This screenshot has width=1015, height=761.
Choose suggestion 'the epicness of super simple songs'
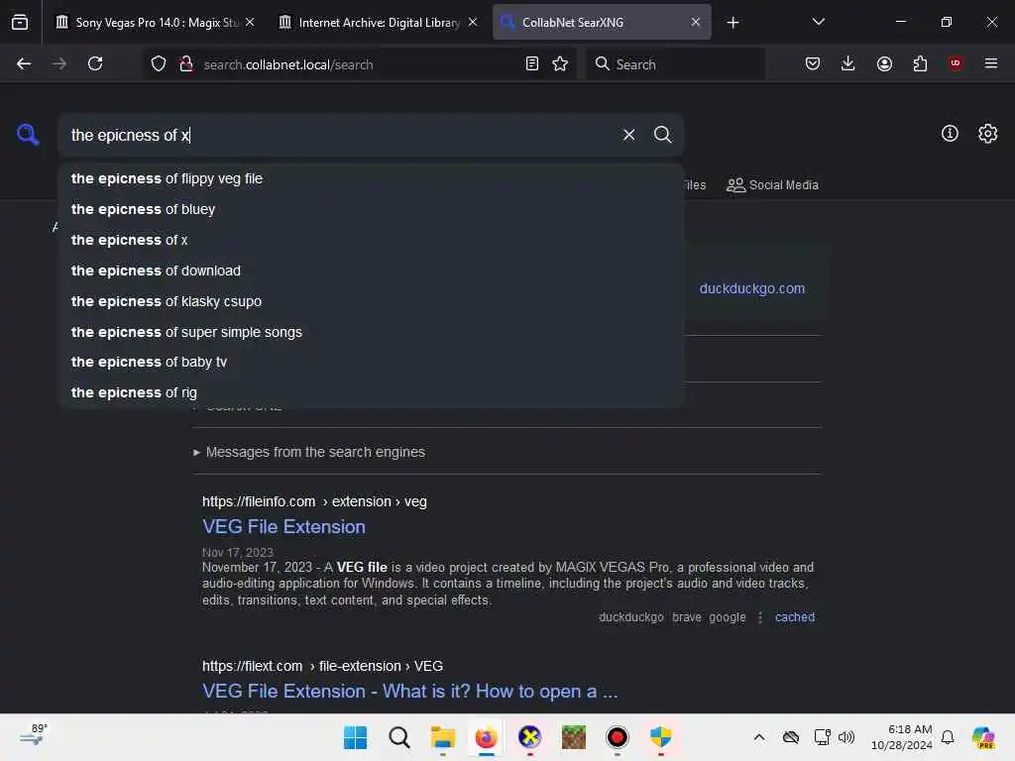click(x=371, y=332)
